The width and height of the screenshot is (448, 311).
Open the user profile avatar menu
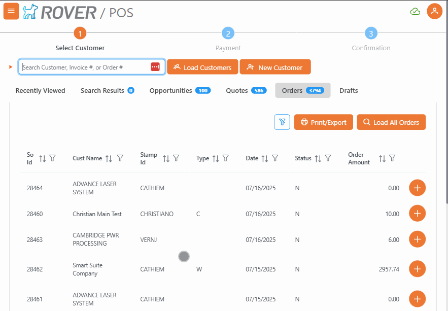[434, 11]
